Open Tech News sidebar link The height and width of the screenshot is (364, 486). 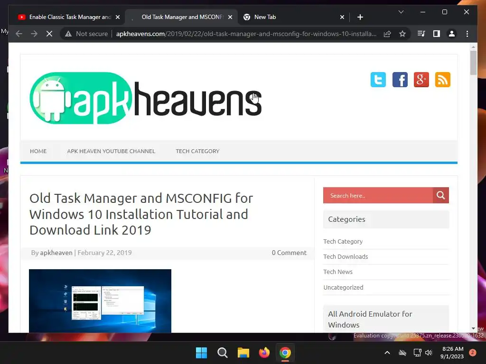(338, 272)
